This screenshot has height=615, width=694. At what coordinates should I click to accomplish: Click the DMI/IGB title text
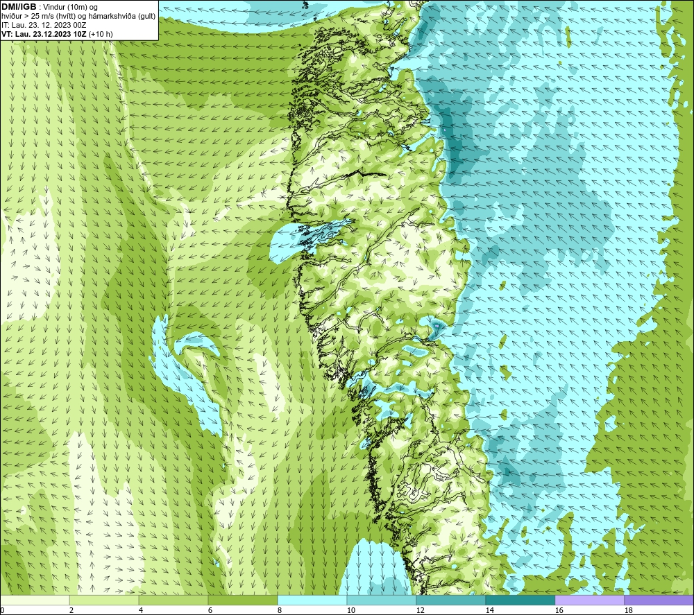pyautogui.click(x=19, y=7)
